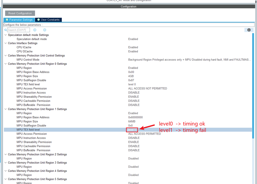Click Region 3 MPU Region Disabled value

(x=134, y=167)
